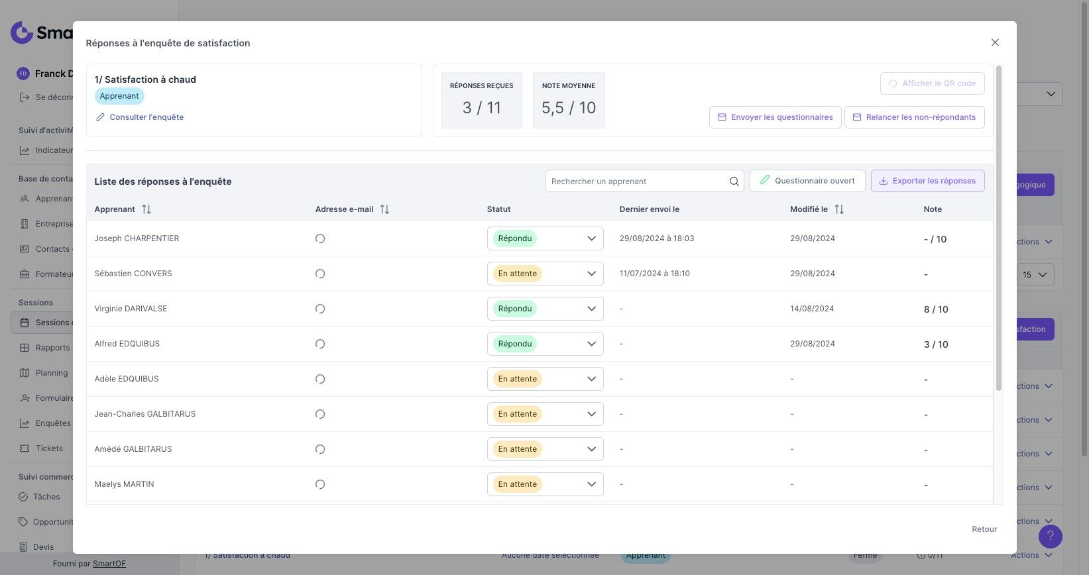This screenshot has height=575, width=1089.
Task: Click Exporter les réponses button
Action: [927, 181]
